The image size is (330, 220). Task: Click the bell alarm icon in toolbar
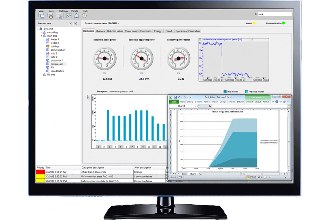coord(76,16)
